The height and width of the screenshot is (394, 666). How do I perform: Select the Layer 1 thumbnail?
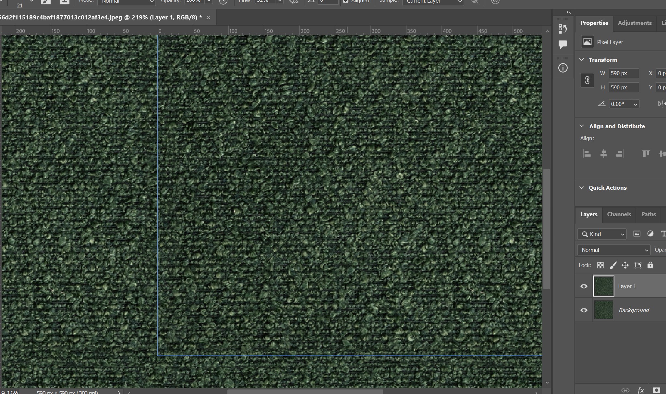[x=603, y=286]
